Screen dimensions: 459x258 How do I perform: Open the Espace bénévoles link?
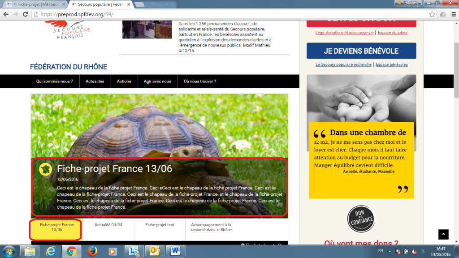[391, 64]
